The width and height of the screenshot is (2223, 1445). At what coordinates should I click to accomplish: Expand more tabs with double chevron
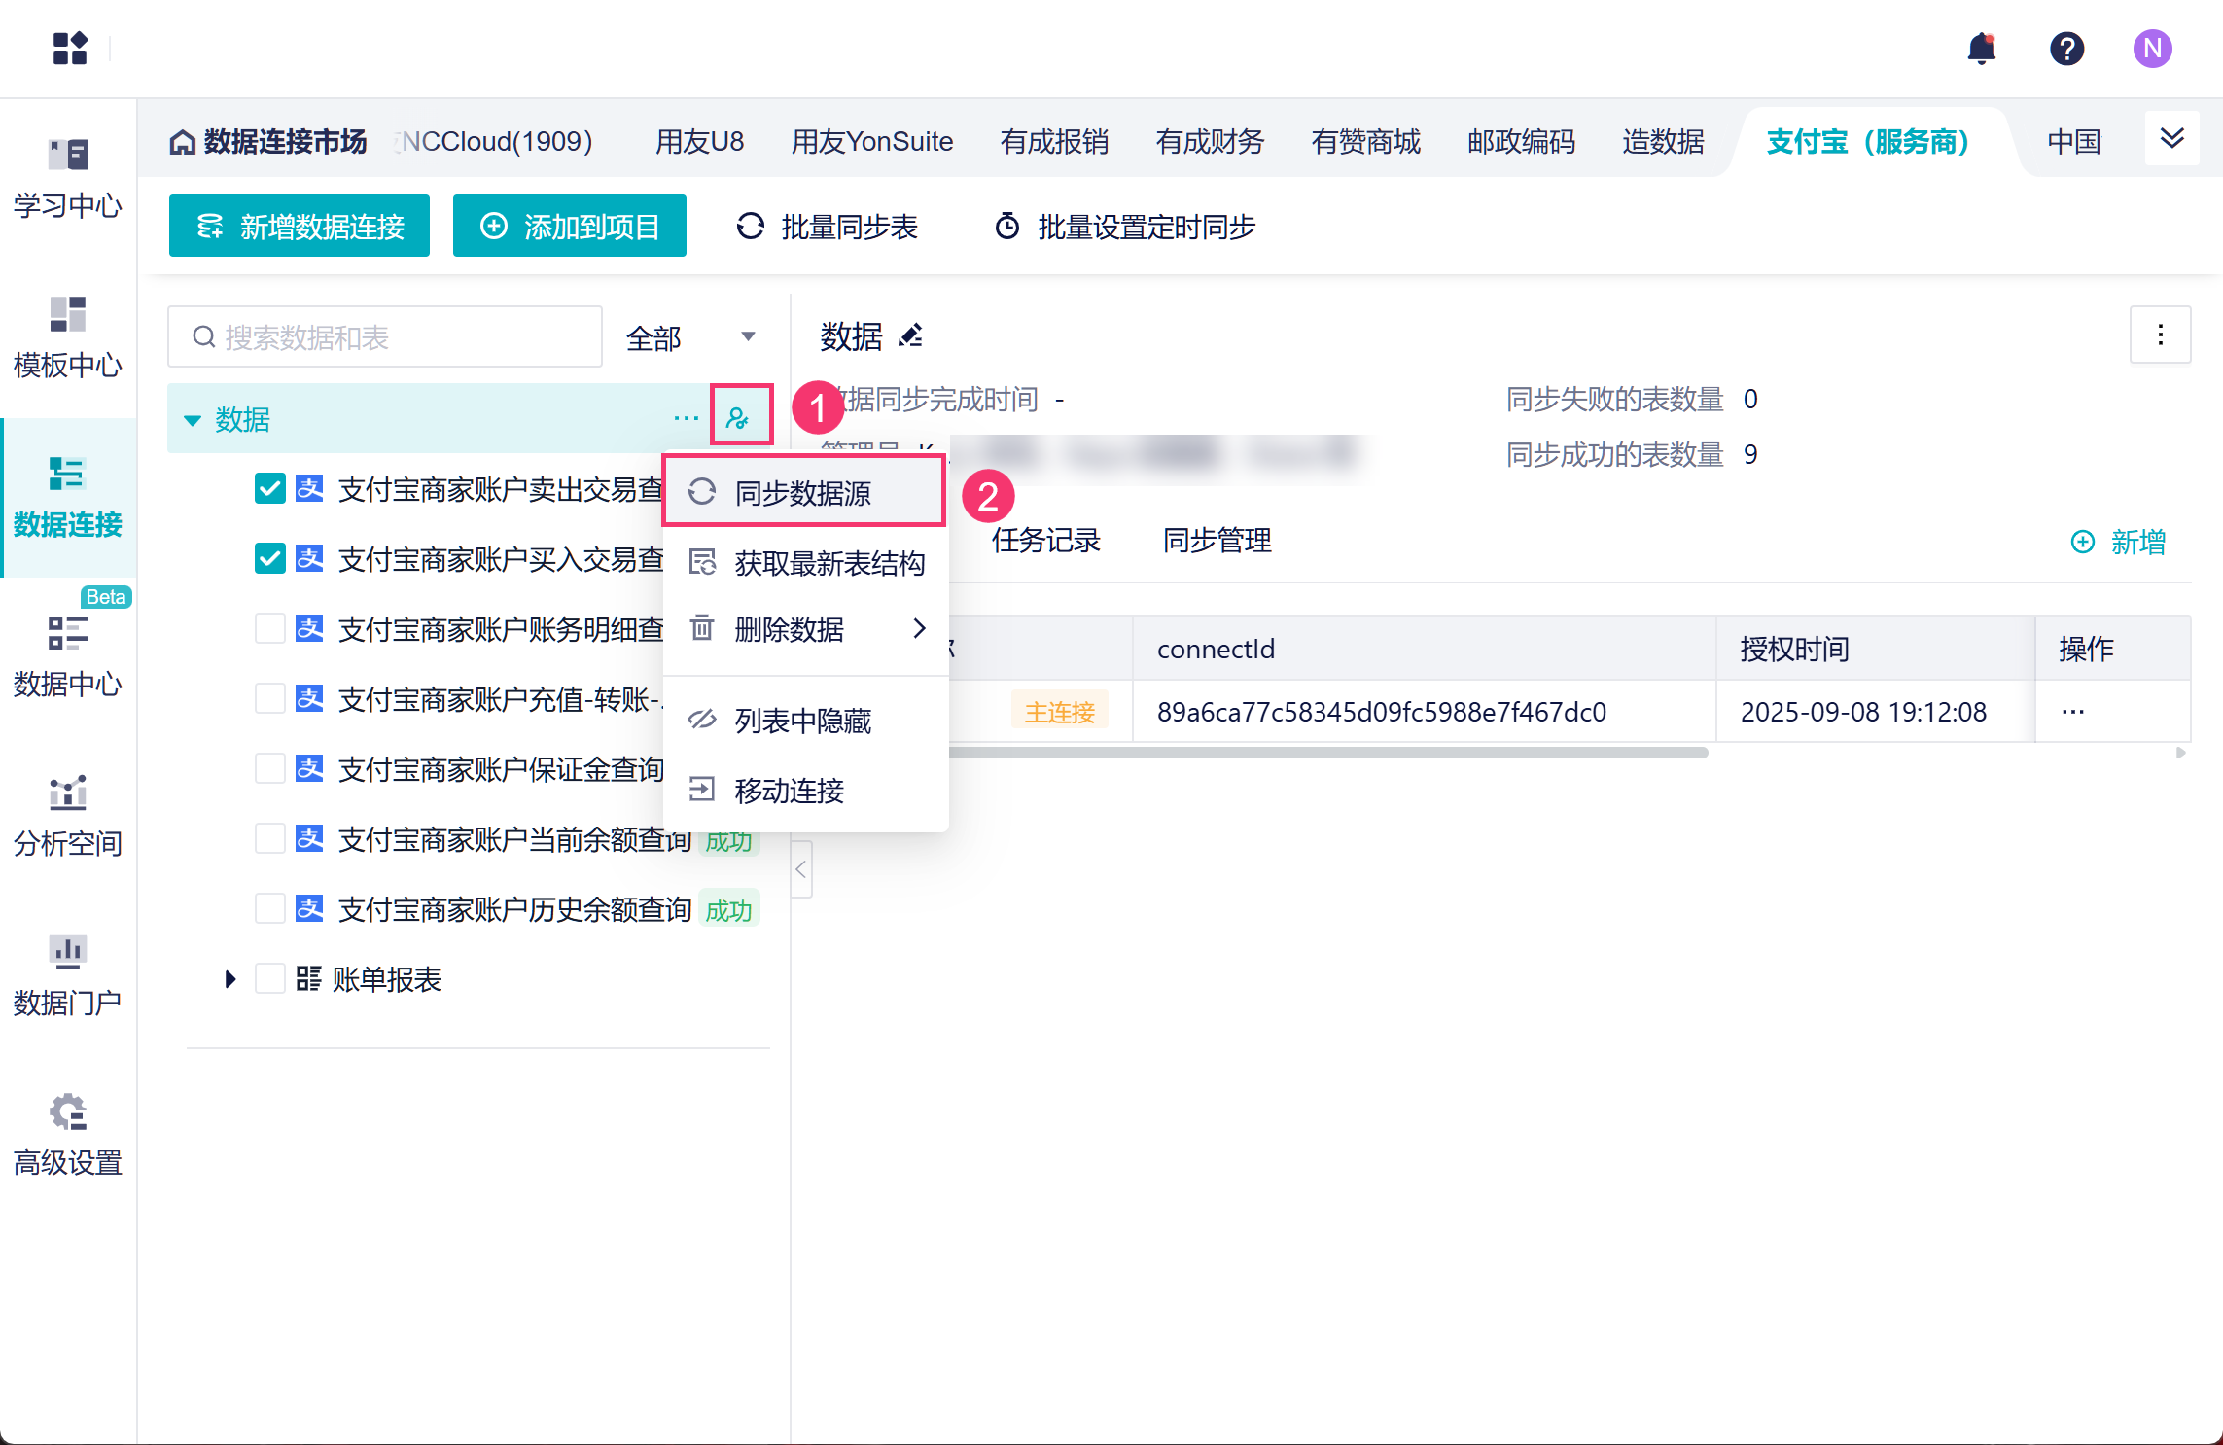click(2171, 140)
